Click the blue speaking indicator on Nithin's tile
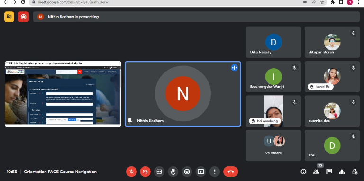364x181 pixels. 234,68
